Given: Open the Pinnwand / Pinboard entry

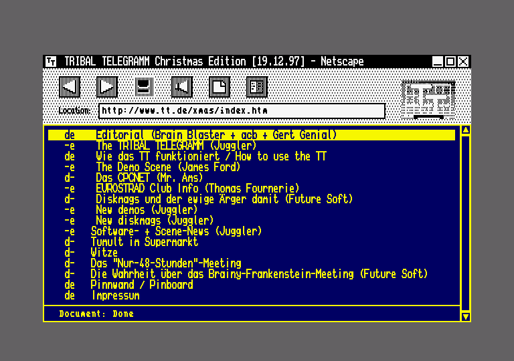Looking at the screenshot, I should pos(142,285).
